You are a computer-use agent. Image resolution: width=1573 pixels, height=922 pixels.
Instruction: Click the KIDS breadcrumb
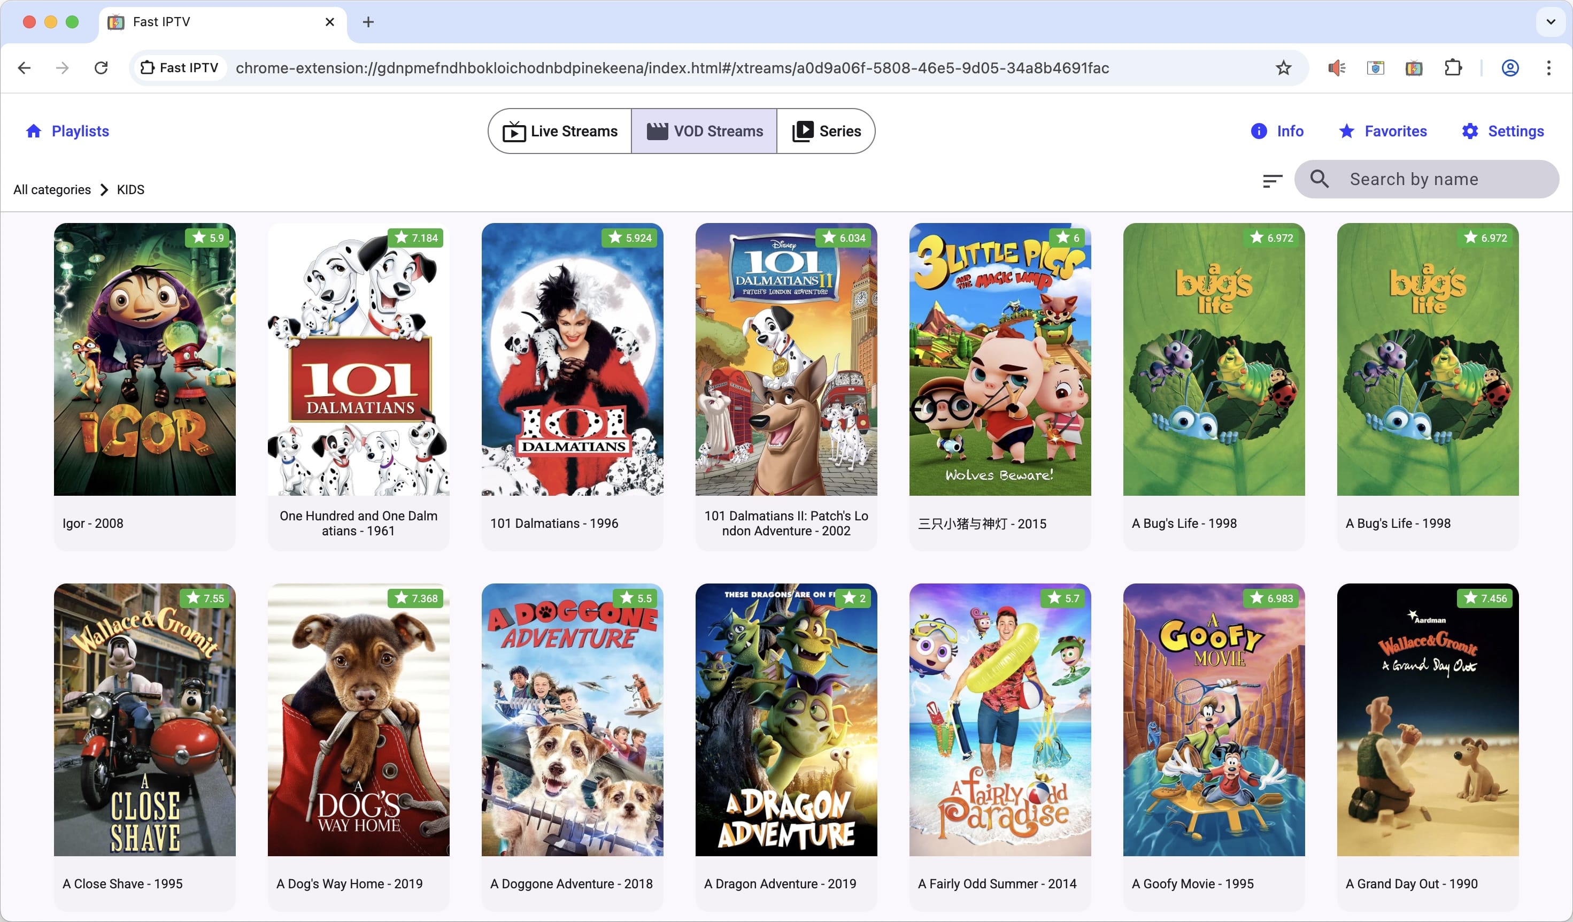[130, 190]
